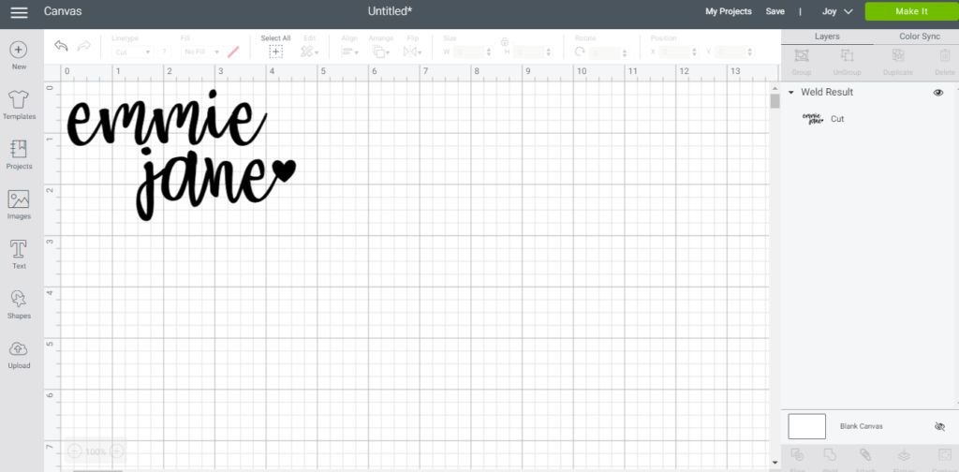959x472 pixels.
Task: Click the Rotate field stepper arrows
Action: [624, 53]
